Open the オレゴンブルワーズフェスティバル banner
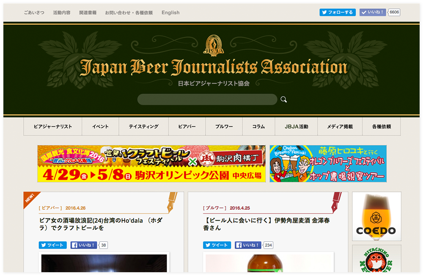Screen dimensions: 423x276 [328, 164]
